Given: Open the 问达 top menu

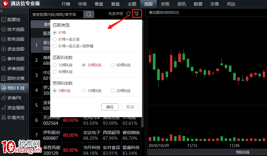Looking at the screenshot, I should [x=231, y=4].
